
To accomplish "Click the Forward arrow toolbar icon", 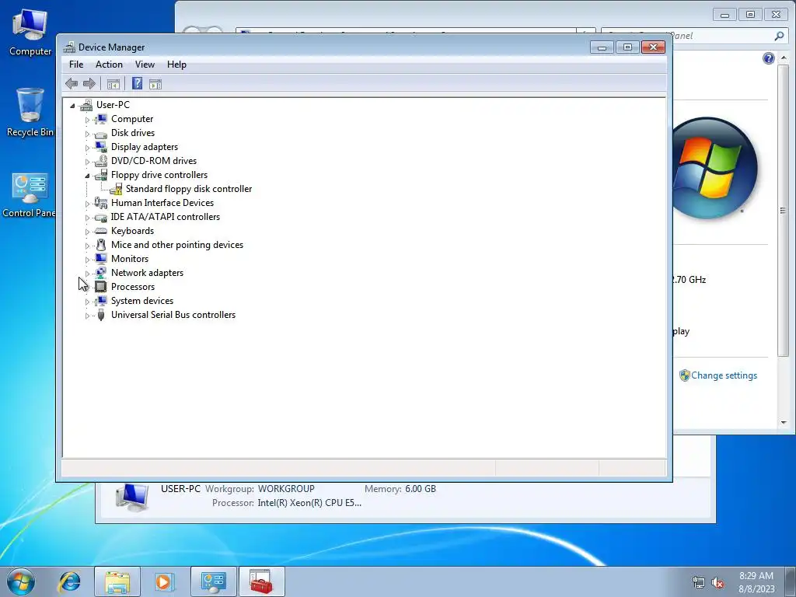I will point(89,84).
